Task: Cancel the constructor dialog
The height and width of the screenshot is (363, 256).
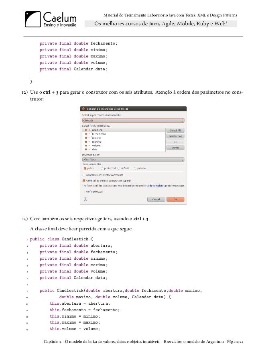Action: coord(156,199)
